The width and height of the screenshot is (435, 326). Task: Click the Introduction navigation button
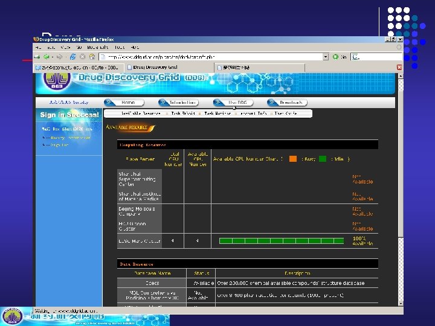(179, 103)
